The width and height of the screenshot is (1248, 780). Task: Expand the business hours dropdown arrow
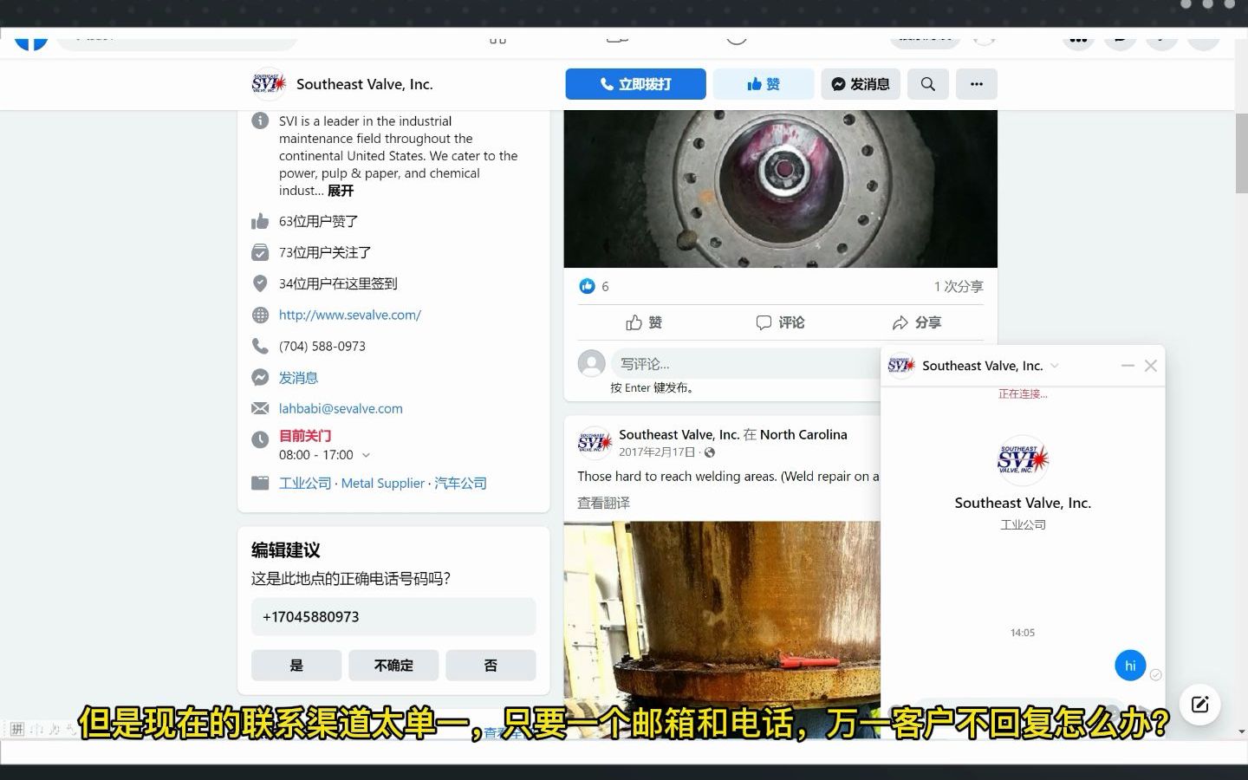[366, 455]
